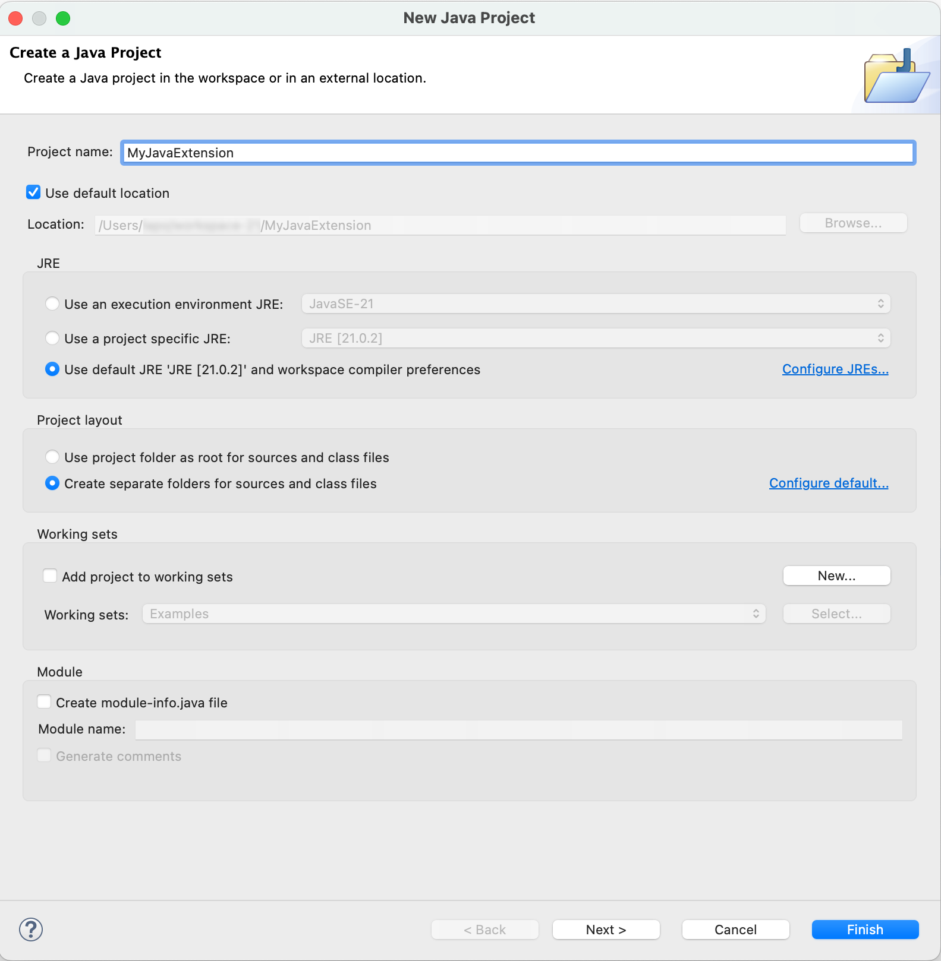
Task: Enable Add project to working sets
Action: 51,576
